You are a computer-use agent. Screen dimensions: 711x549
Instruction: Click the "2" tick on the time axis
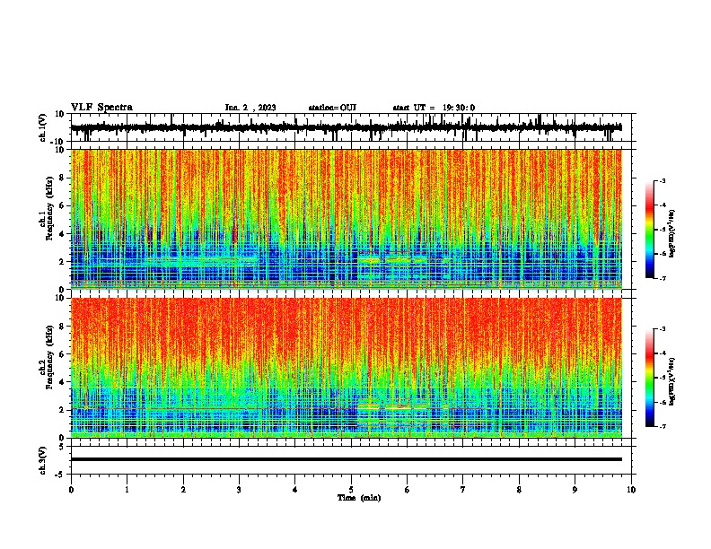point(183,490)
